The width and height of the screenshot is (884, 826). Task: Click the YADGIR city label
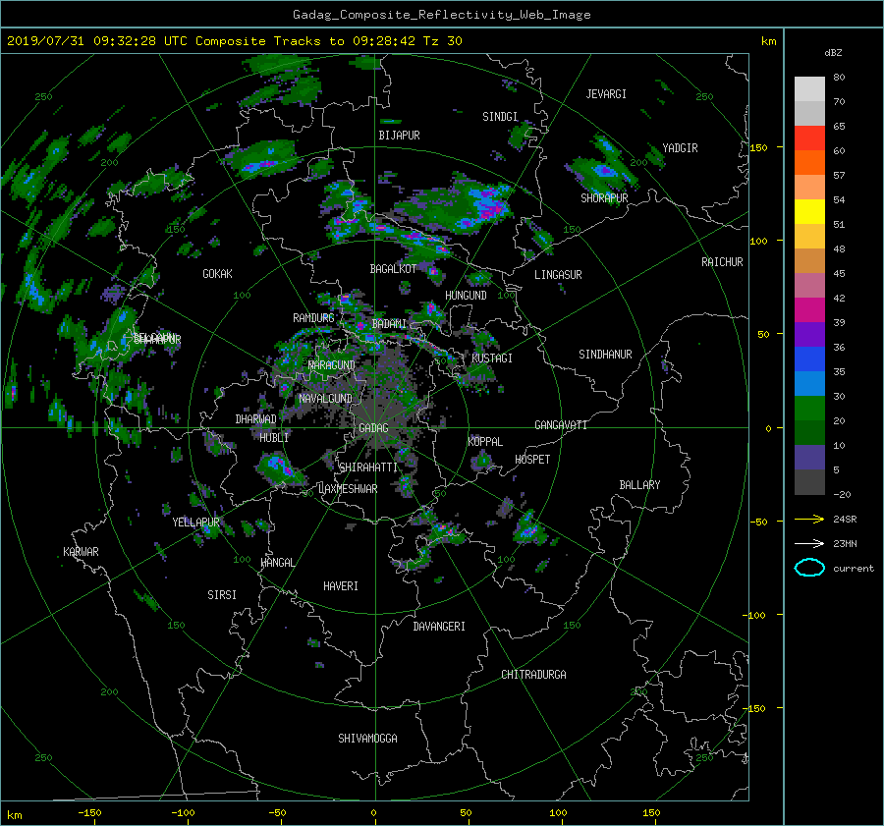tap(680, 148)
